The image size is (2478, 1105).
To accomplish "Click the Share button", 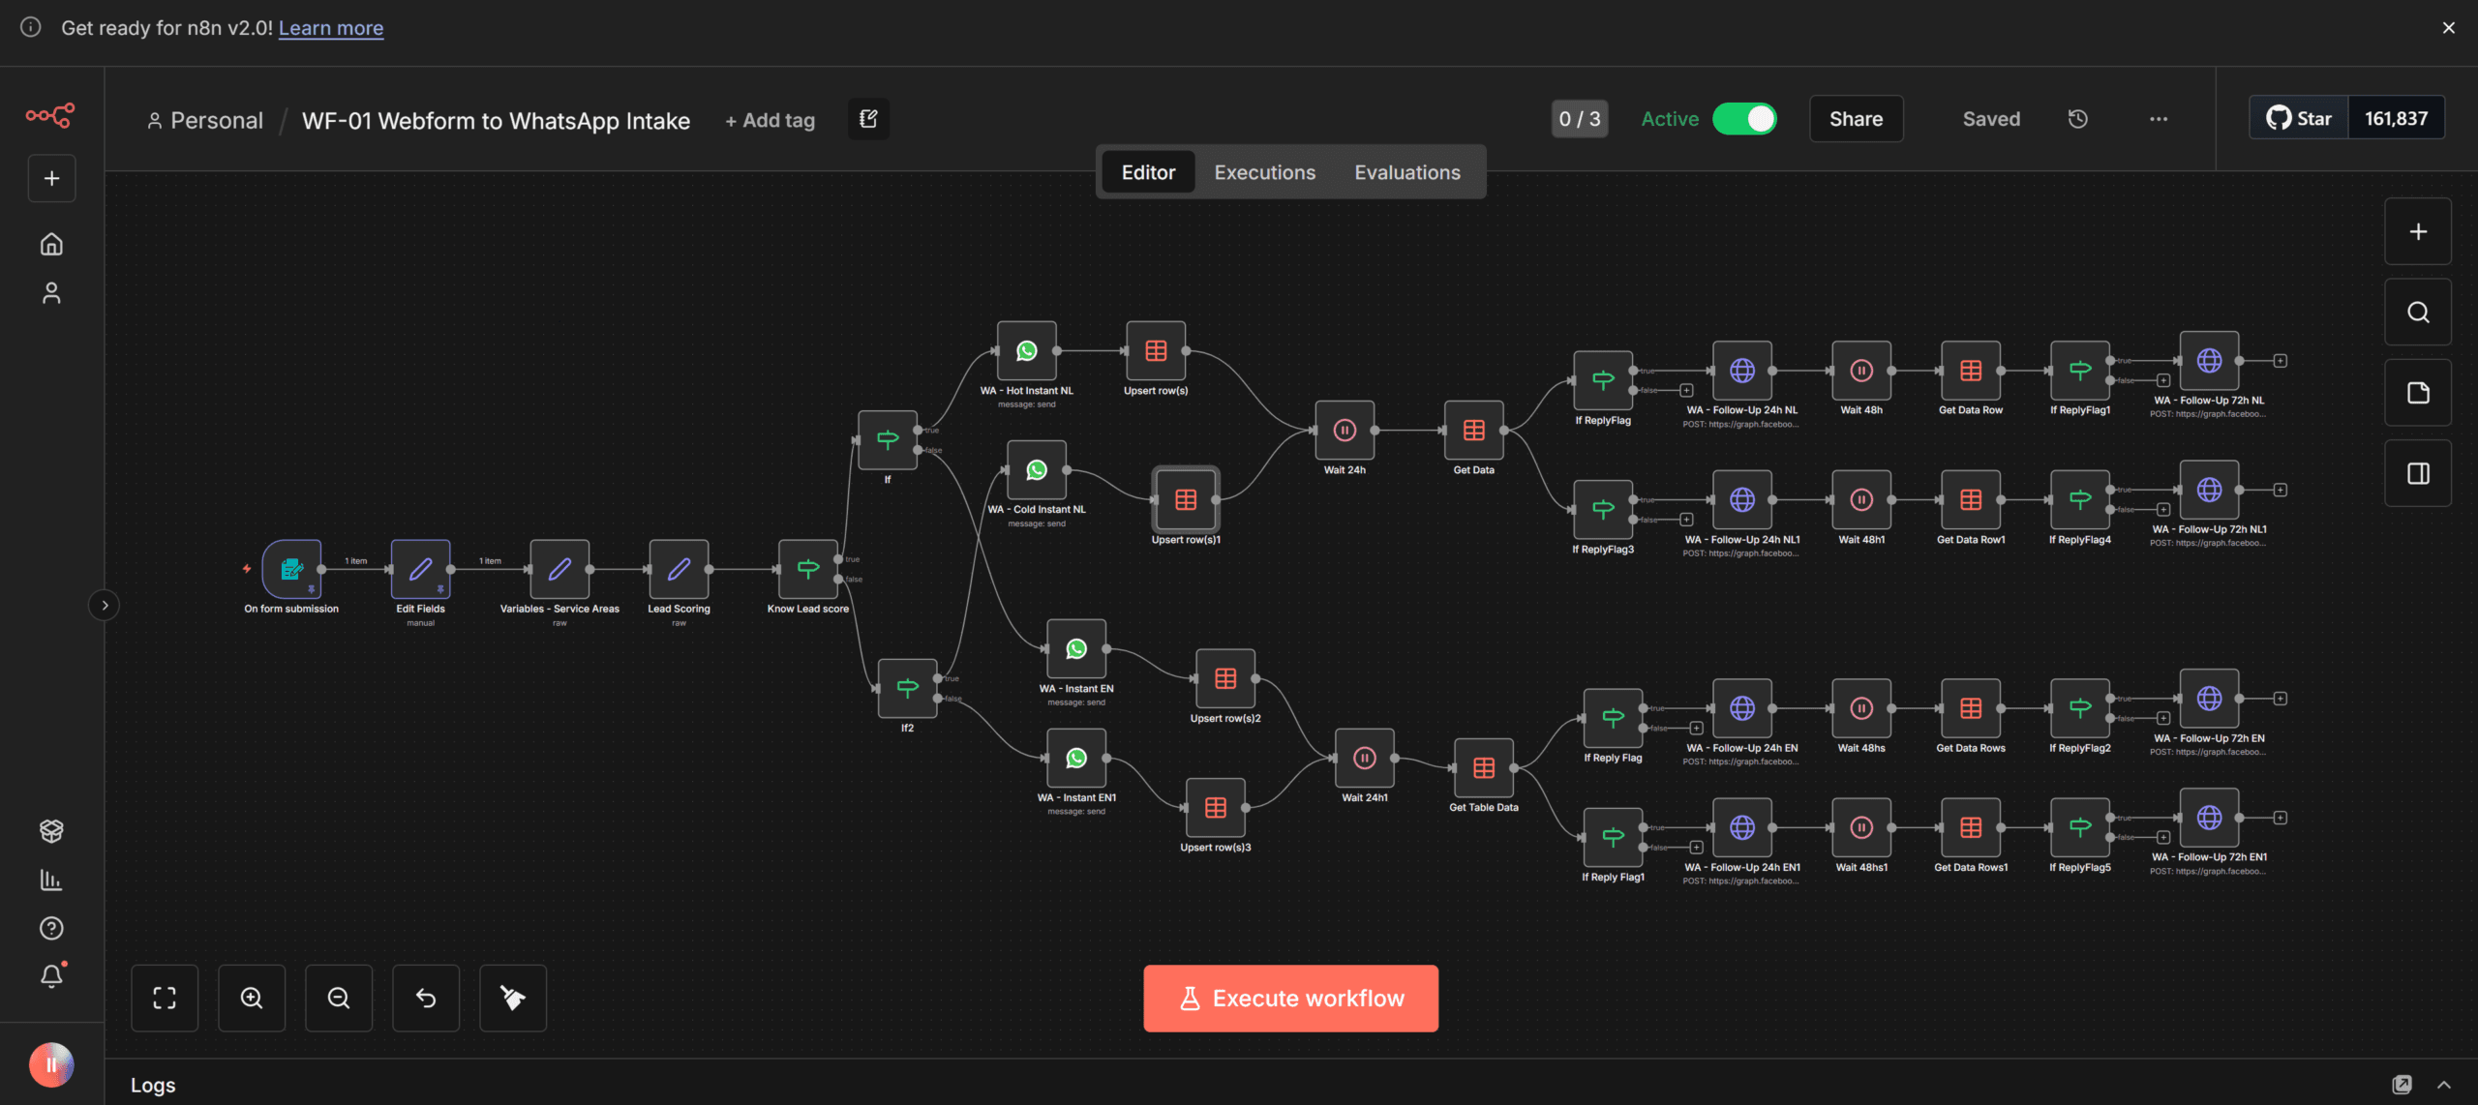I will pos(1855,118).
